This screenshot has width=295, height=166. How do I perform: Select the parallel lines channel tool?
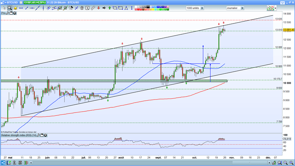click(x=49, y=8)
